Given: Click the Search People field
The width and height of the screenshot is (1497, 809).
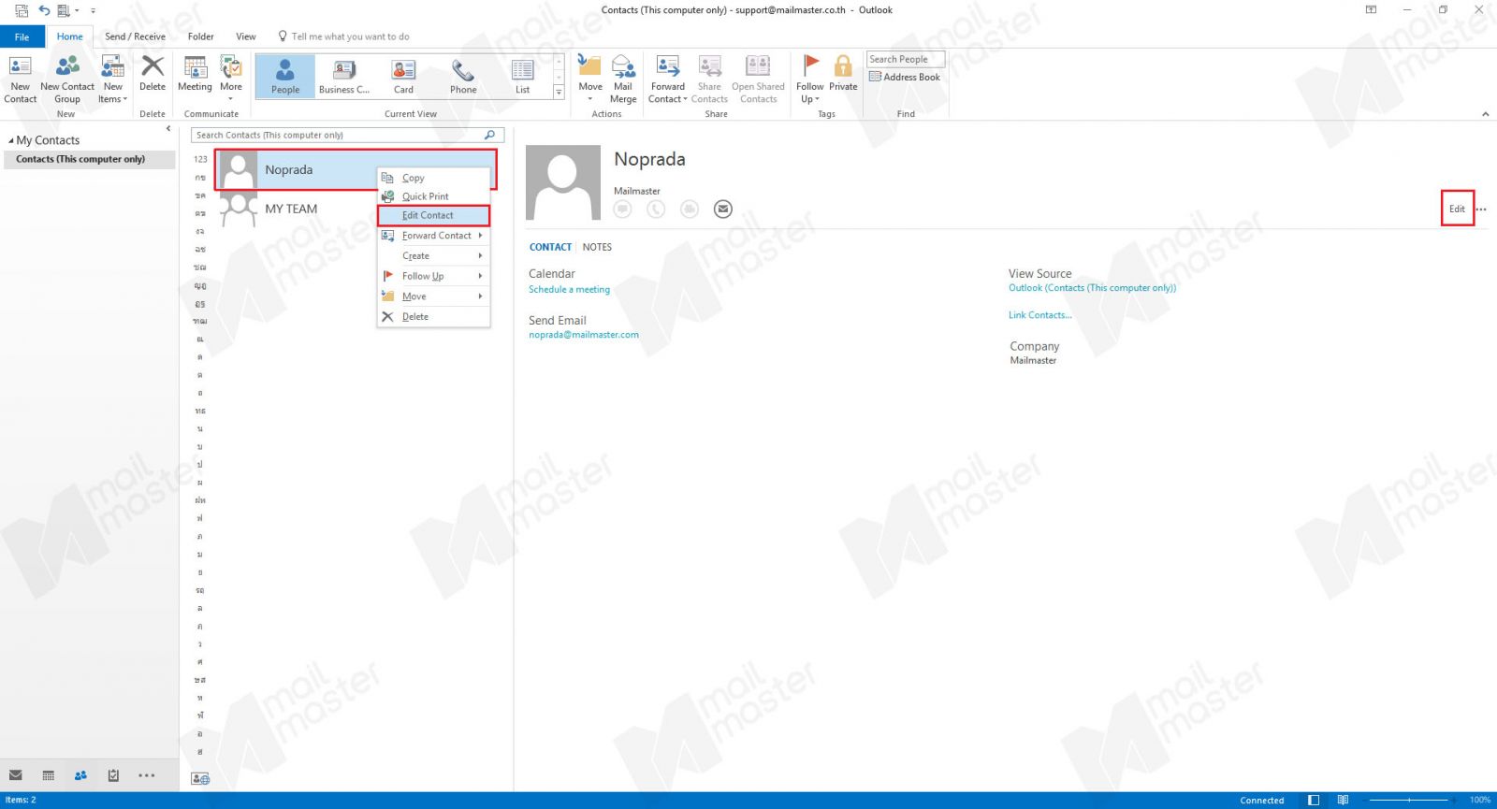Looking at the screenshot, I should 905,59.
